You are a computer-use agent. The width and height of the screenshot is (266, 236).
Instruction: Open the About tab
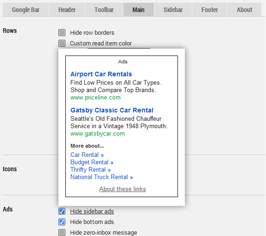pyautogui.click(x=245, y=10)
